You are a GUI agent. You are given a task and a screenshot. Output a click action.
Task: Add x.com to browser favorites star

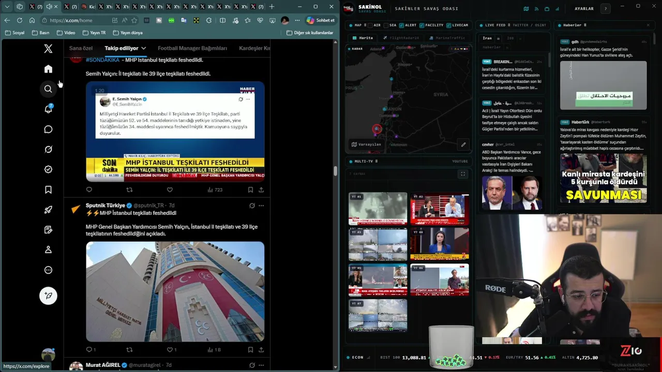134,20
